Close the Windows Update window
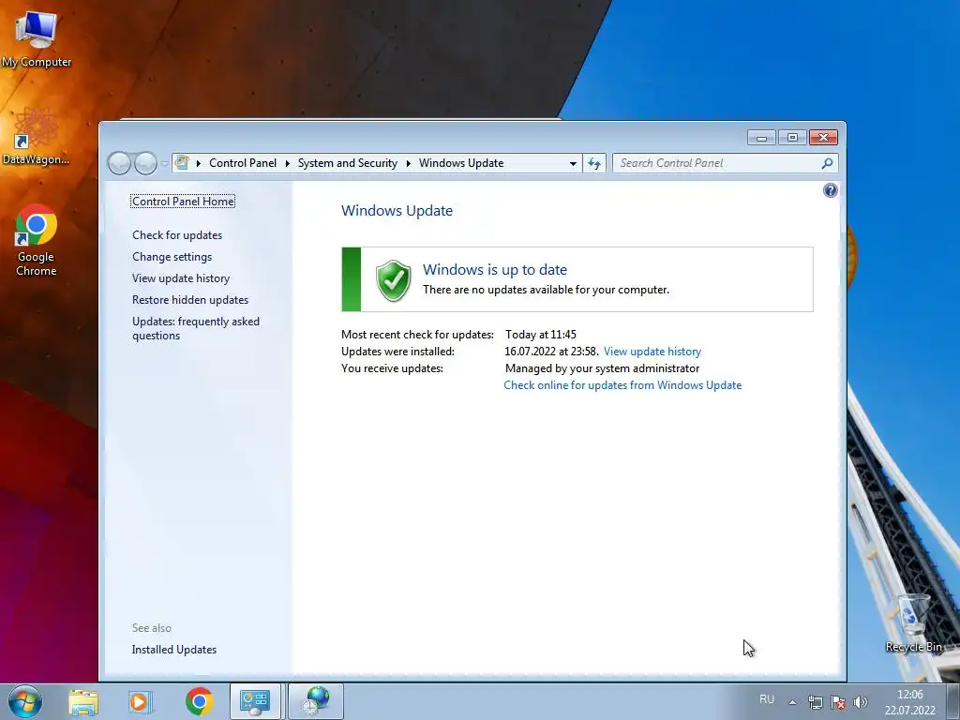960x720 pixels. [x=823, y=138]
